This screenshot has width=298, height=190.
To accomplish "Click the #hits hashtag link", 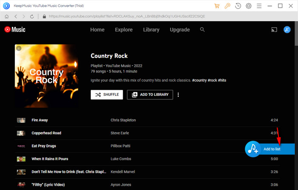I will [x=222, y=80].
